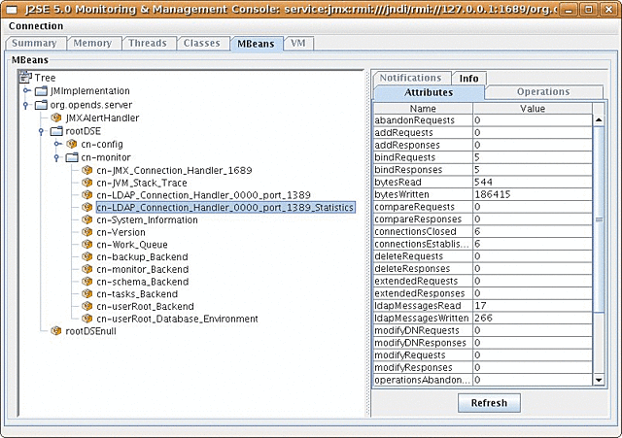Image resolution: width=622 pixels, height=438 pixels.
Task: Click the ldapMessagesWritten value 266
Action: click(x=533, y=318)
